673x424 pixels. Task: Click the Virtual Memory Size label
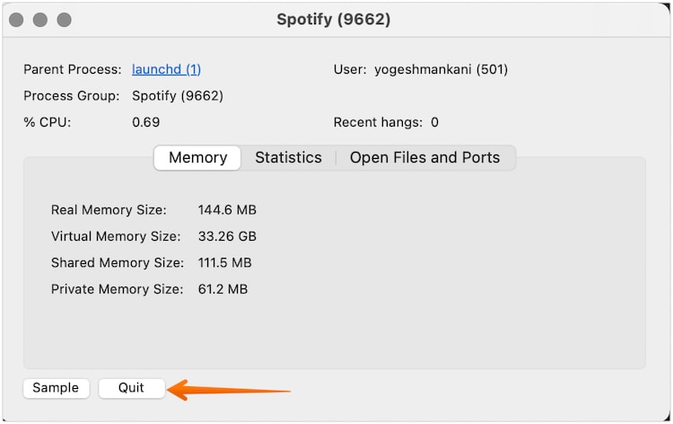[x=116, y=236]
